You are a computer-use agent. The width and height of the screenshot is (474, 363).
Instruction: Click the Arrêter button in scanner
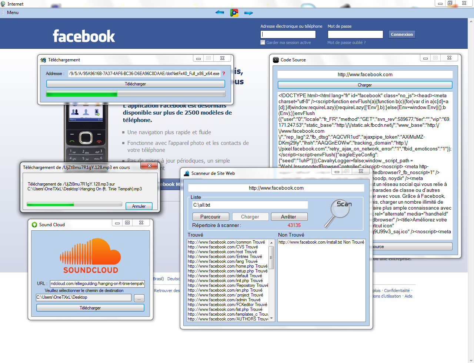click(289, 217)
